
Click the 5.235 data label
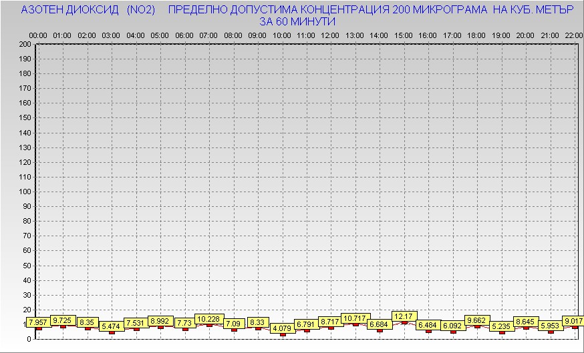(x=502, y=326)
